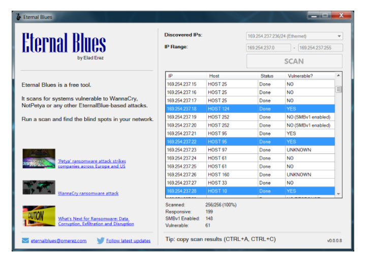Click the results list scroll up arrow
The image size is (372, 254).
pos(338,75)
